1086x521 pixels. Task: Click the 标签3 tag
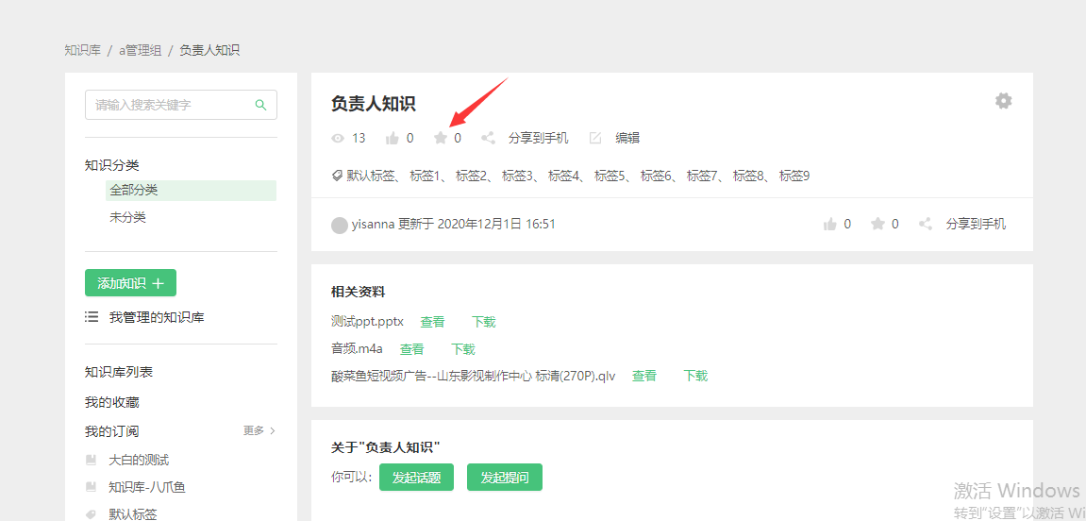pos(517,176)
